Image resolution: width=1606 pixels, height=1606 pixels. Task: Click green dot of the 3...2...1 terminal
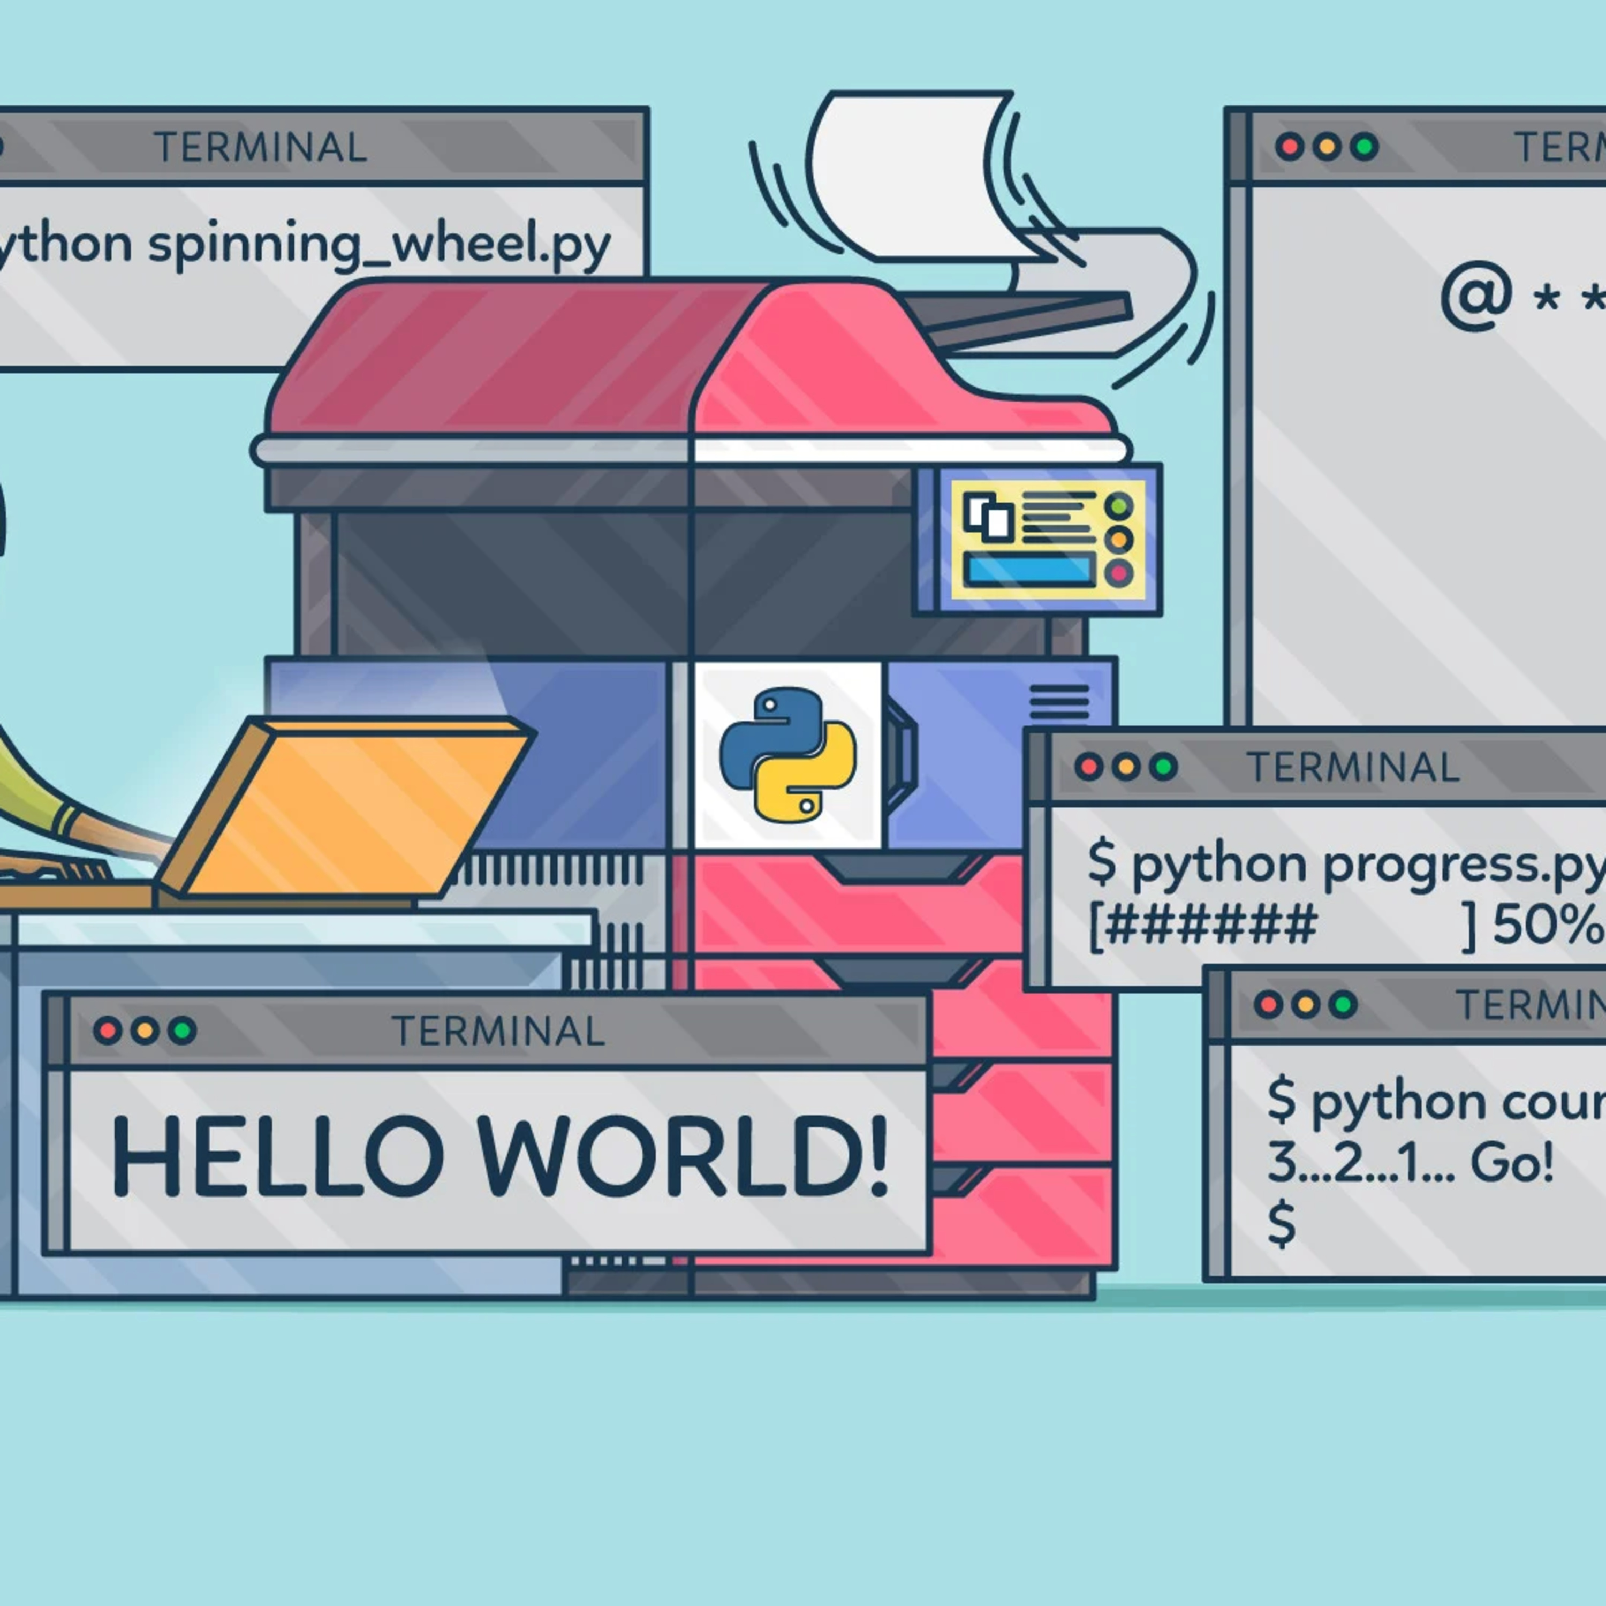pyautogui.click(x=1343, y=1004)
